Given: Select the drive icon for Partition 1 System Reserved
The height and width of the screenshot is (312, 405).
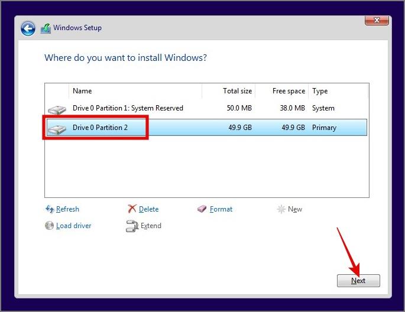Looking at the screenshot, I should [x=57, y=110].
